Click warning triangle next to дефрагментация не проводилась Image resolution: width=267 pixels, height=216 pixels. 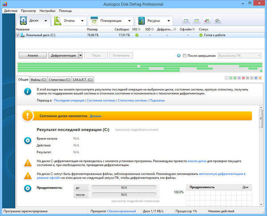(28, 163)
